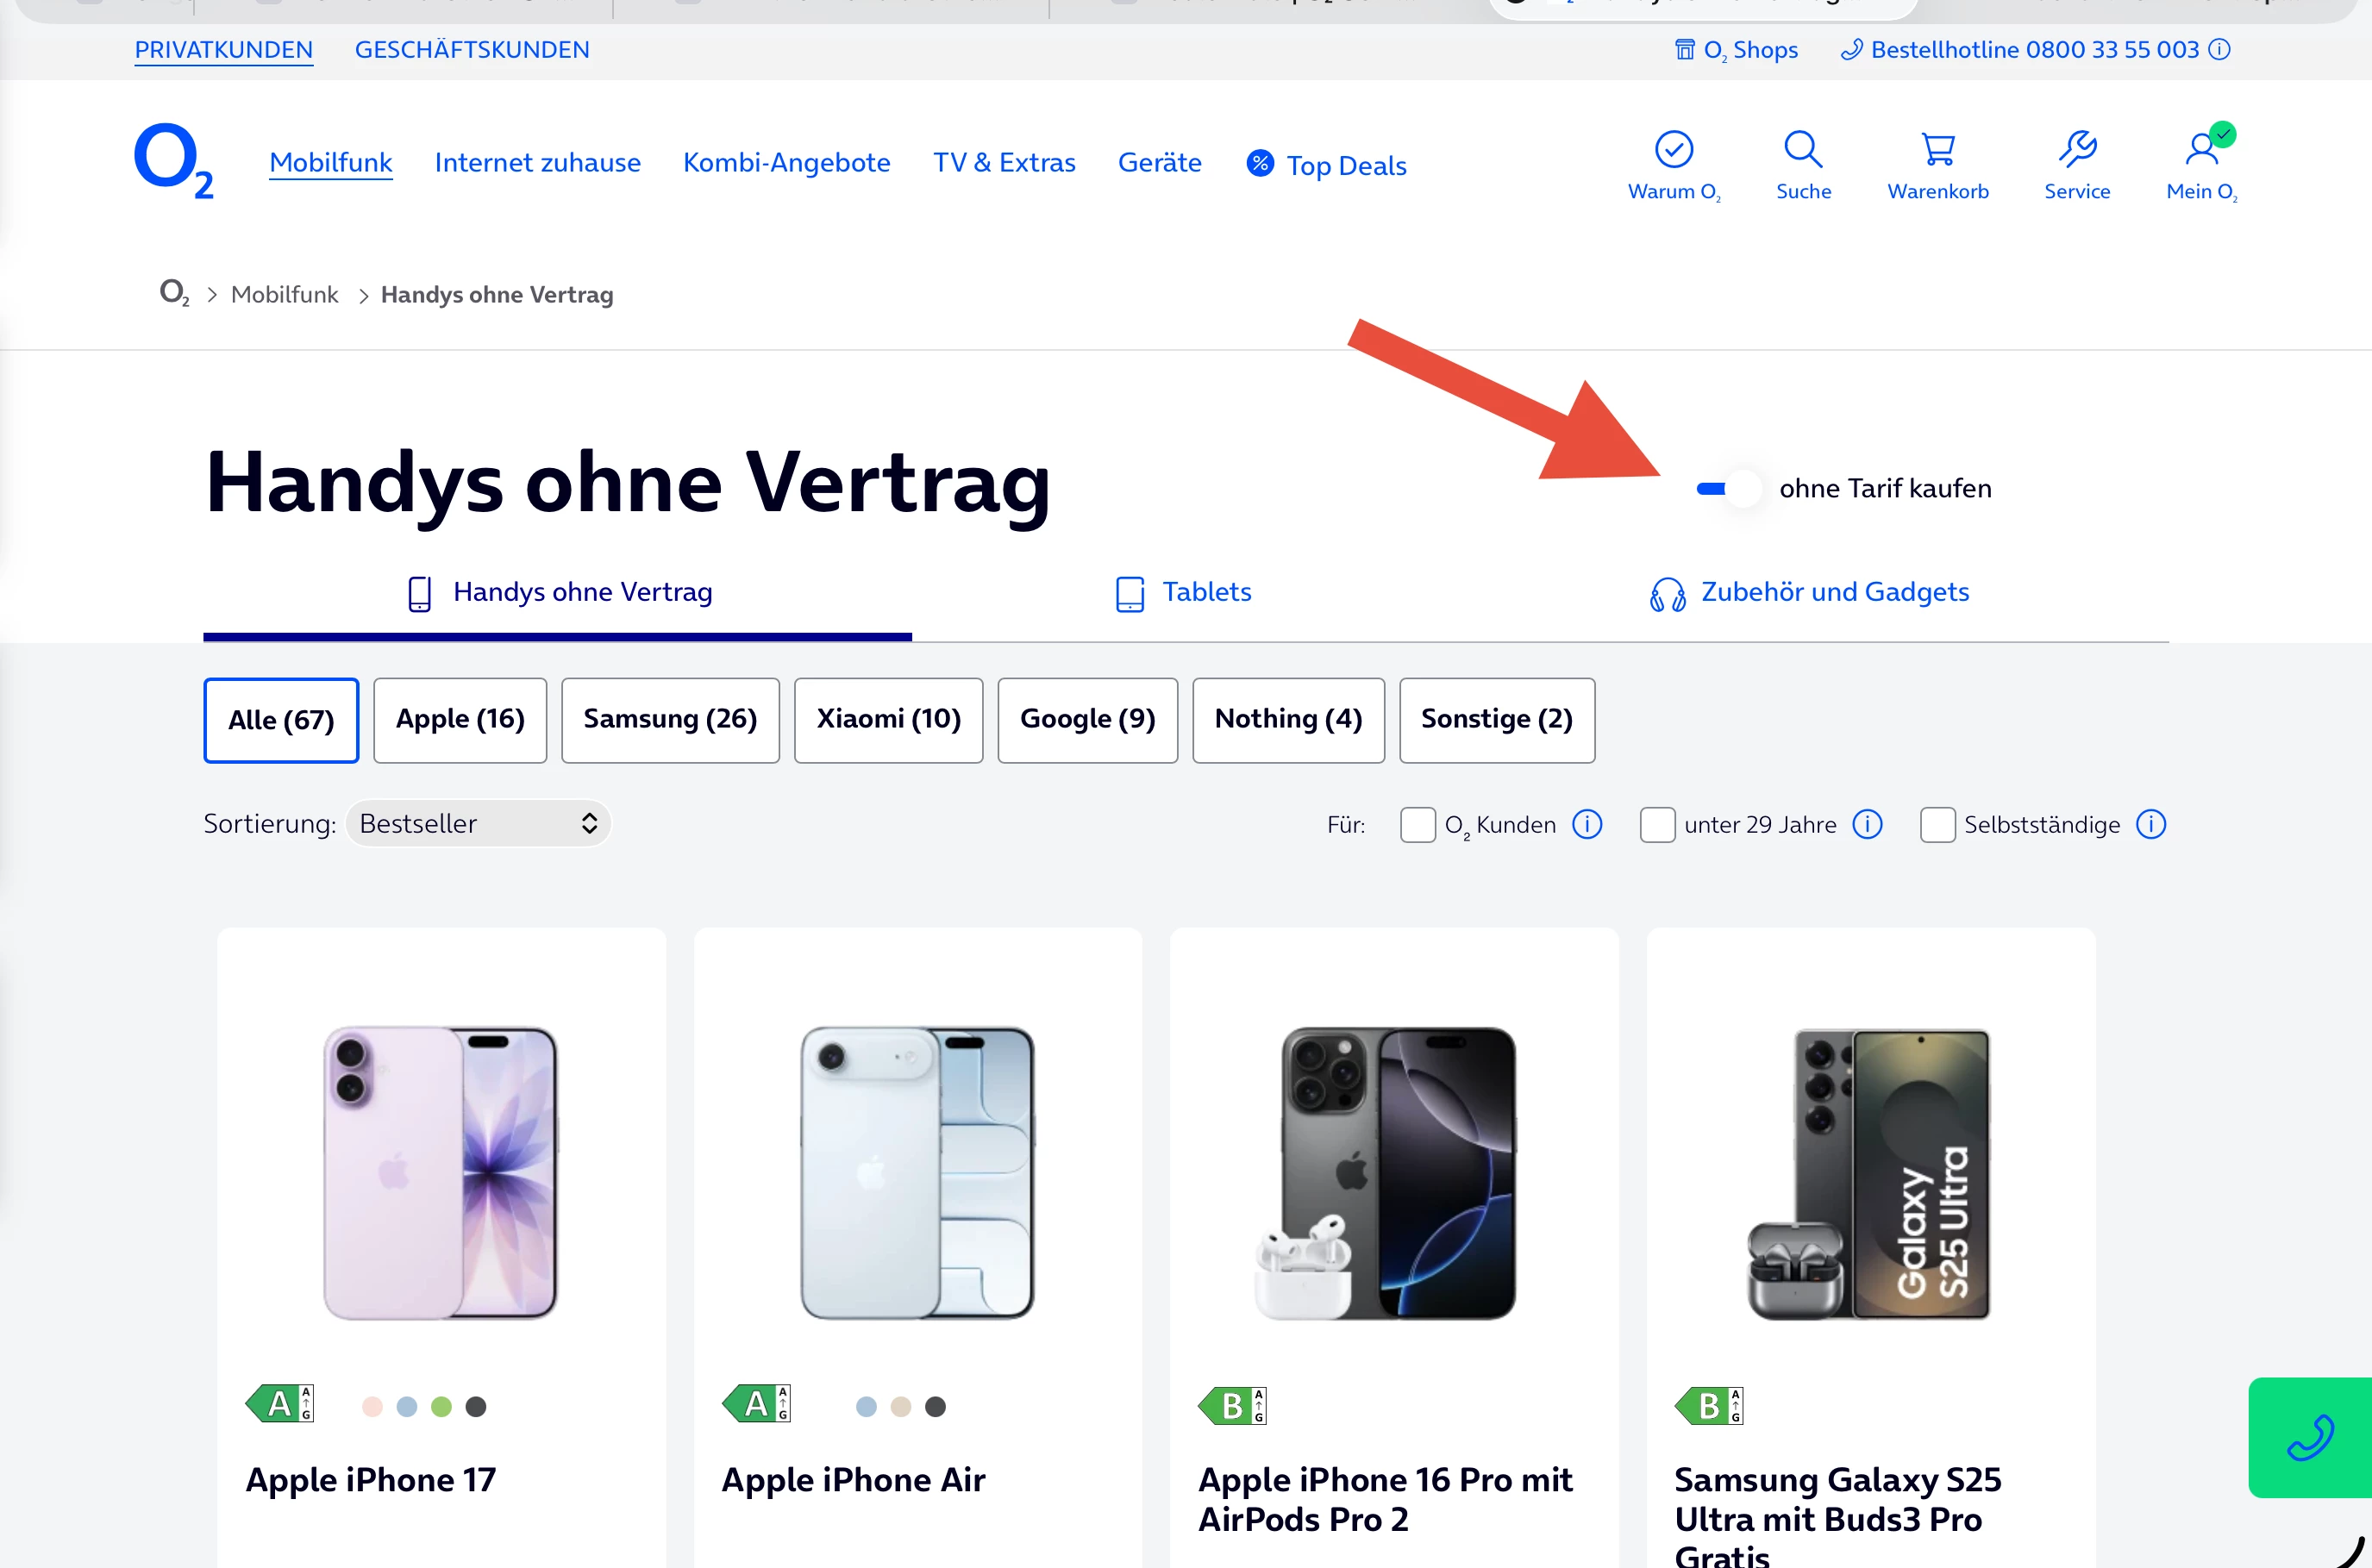2372x1568 pixels.
Task: Open the Suche magnifier icon
Action: [x=1802, y=150]
